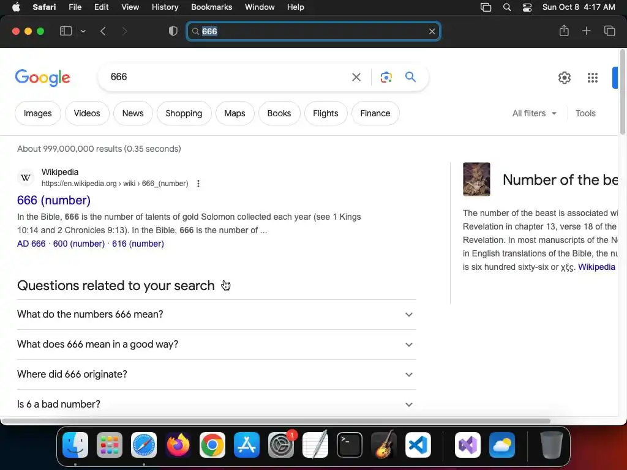The image size is (627, 470).
Task: Open the 600 (number) sublink
Action: click(79, 244)
